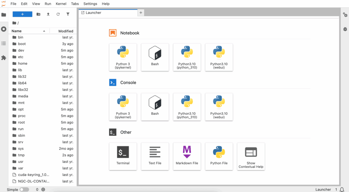Open the Property Inspector gears icon
349x192 pixels.
coord(345,15)
